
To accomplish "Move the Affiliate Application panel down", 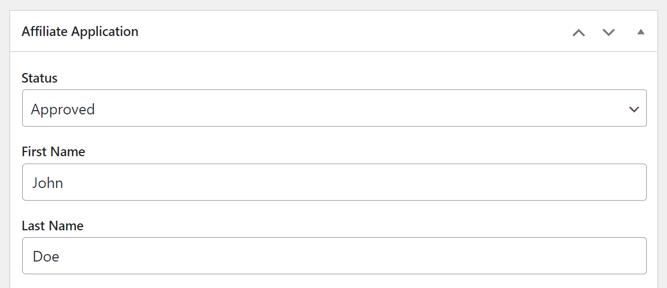I will (x=609, y=32).
